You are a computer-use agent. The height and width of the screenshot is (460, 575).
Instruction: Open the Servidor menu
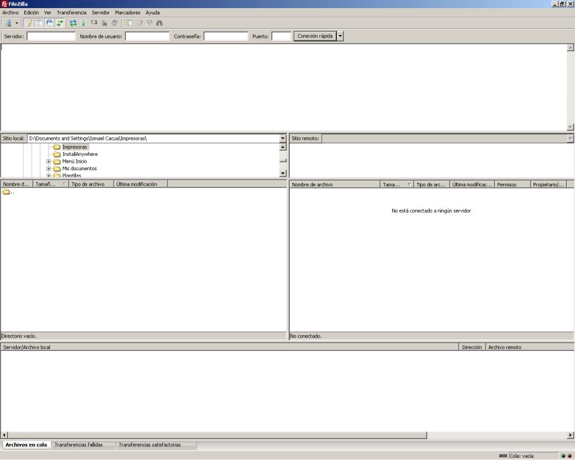tap(101, 13)
